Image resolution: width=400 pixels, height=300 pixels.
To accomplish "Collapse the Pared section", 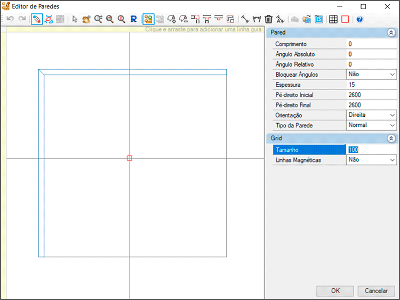I will (391, 33).
